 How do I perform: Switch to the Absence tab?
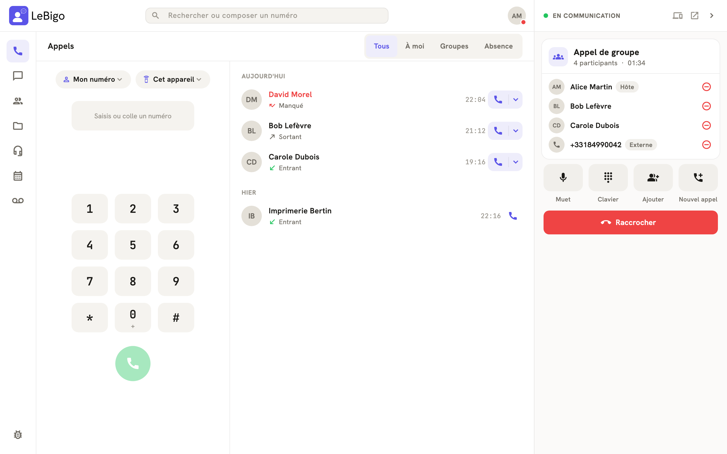[x=498, y=46]
